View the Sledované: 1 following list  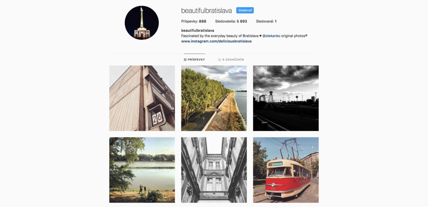267,21
